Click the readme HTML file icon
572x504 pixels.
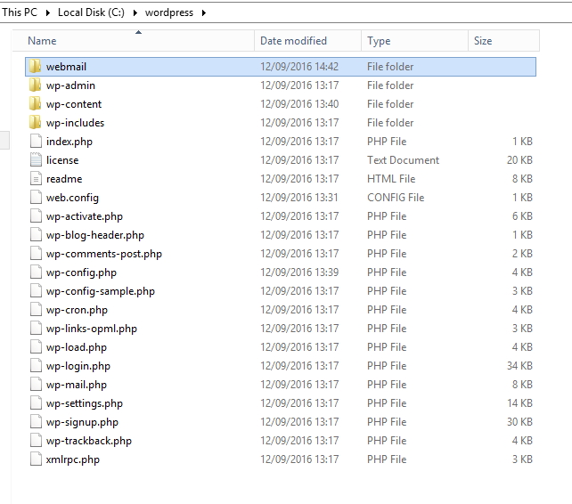click(x=36, y=179)
